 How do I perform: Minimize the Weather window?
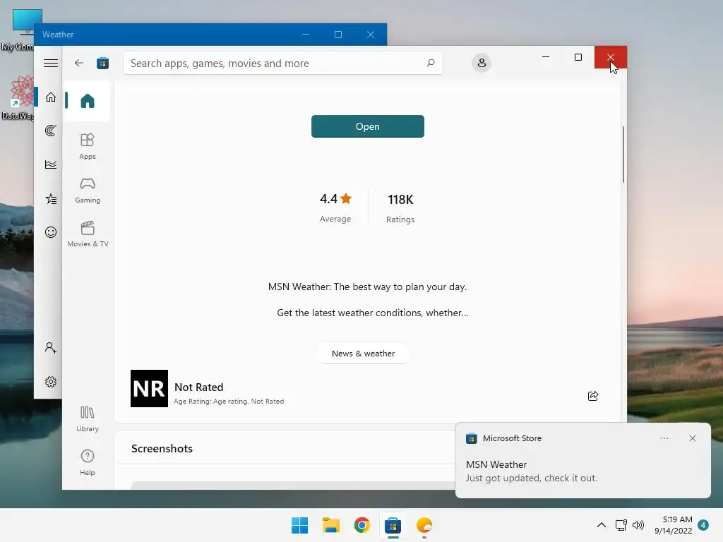pyautogui.click(x=305, y=35)
